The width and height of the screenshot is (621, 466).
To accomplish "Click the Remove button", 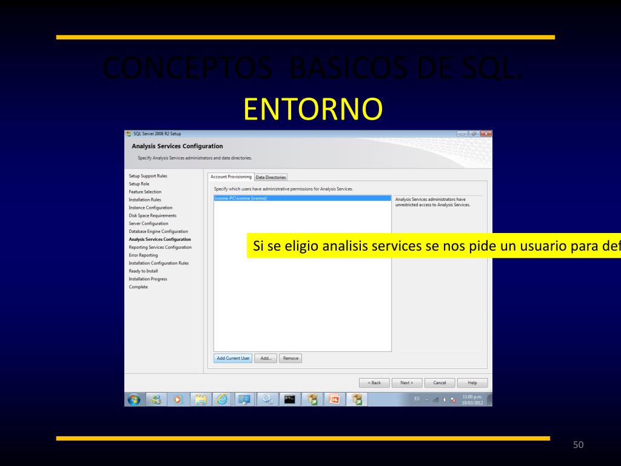I will [x=290, y=358].
